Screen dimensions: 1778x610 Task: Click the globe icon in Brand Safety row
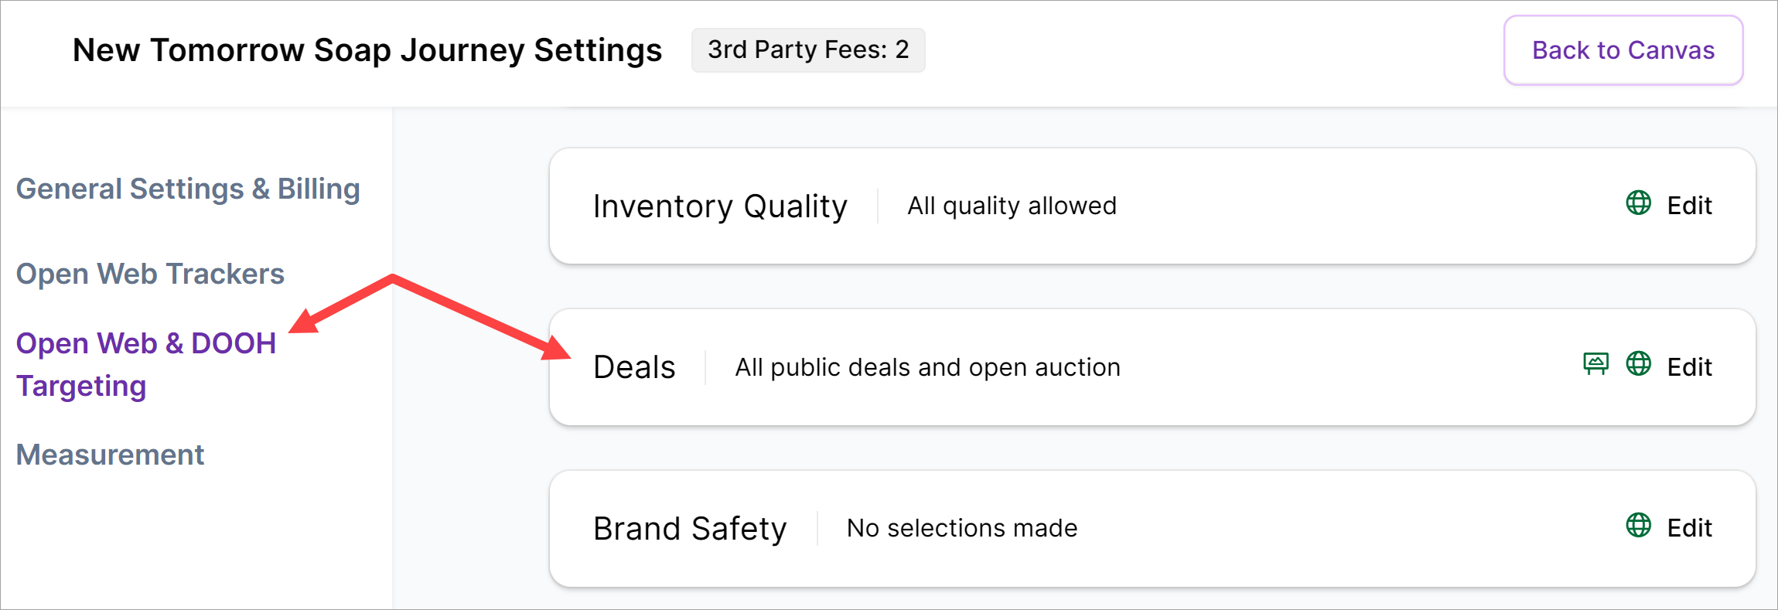[1638, 525]
